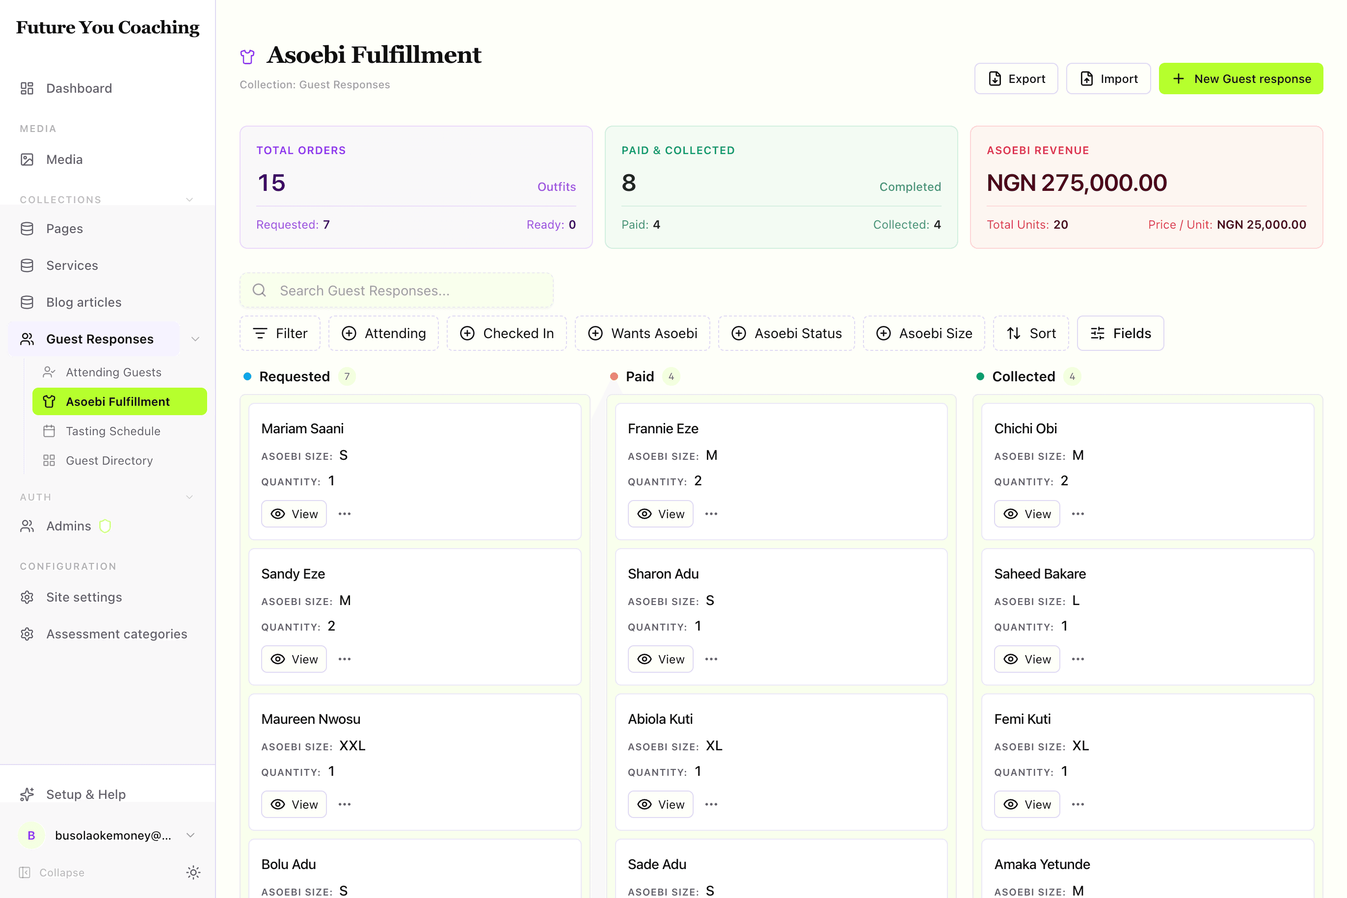Viewport: 1347px width, 898px height.
Task: View Femi Kuti's order
Action: pyautogui.click(x=1027, y=804)
